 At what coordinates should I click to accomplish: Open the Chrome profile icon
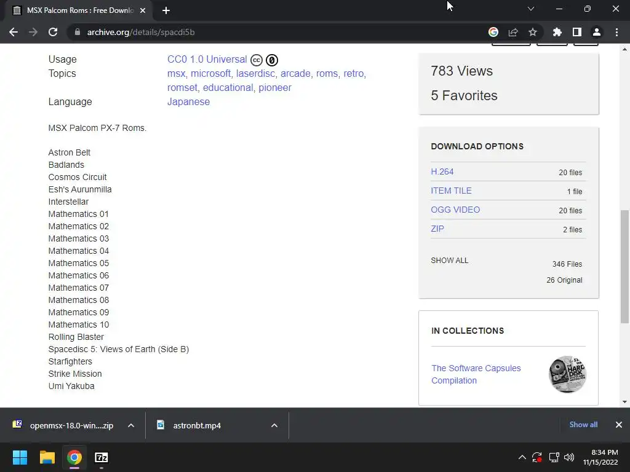pos(597,32)
